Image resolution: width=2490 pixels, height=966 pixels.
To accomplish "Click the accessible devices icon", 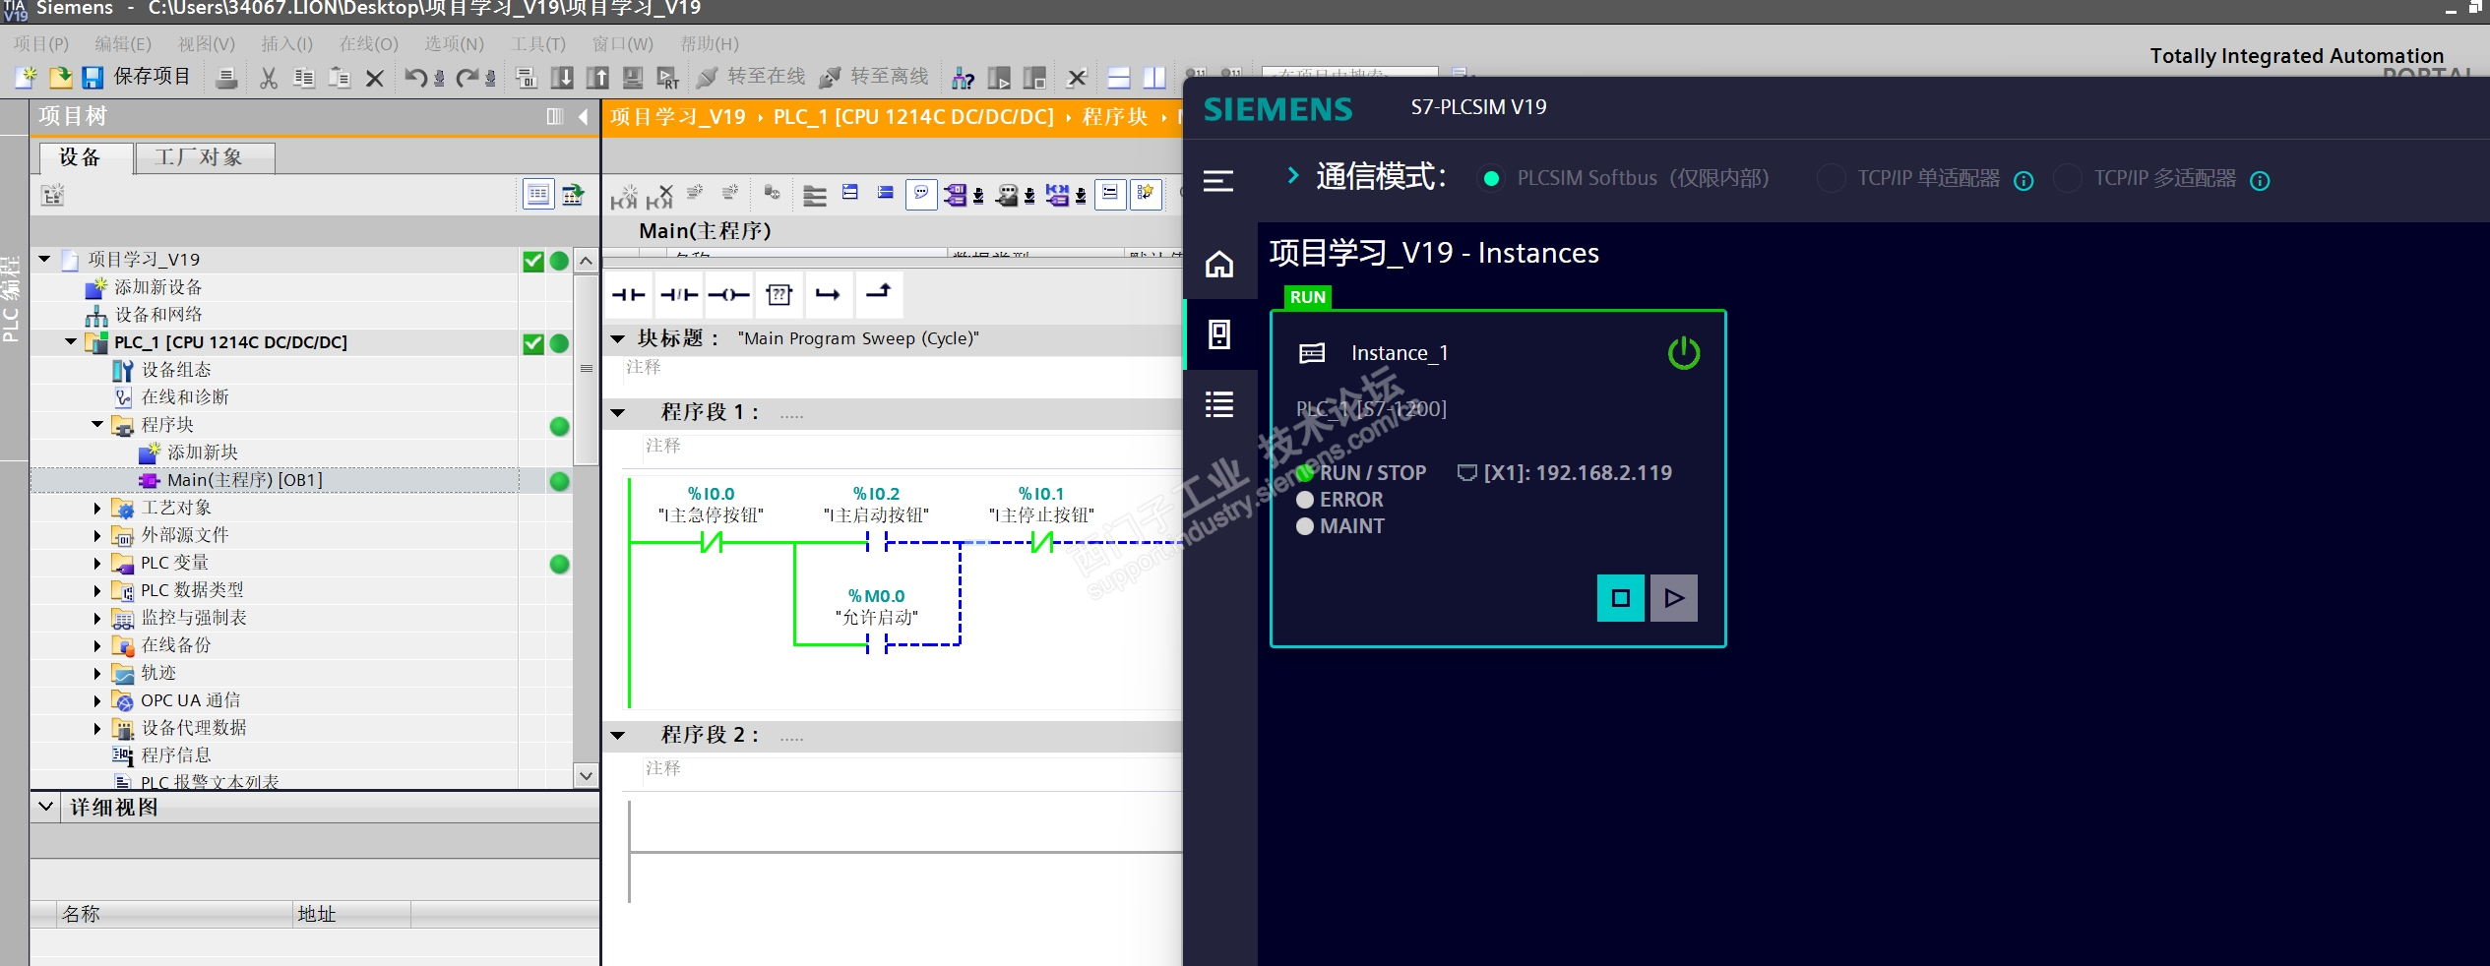I will point(963,78).
